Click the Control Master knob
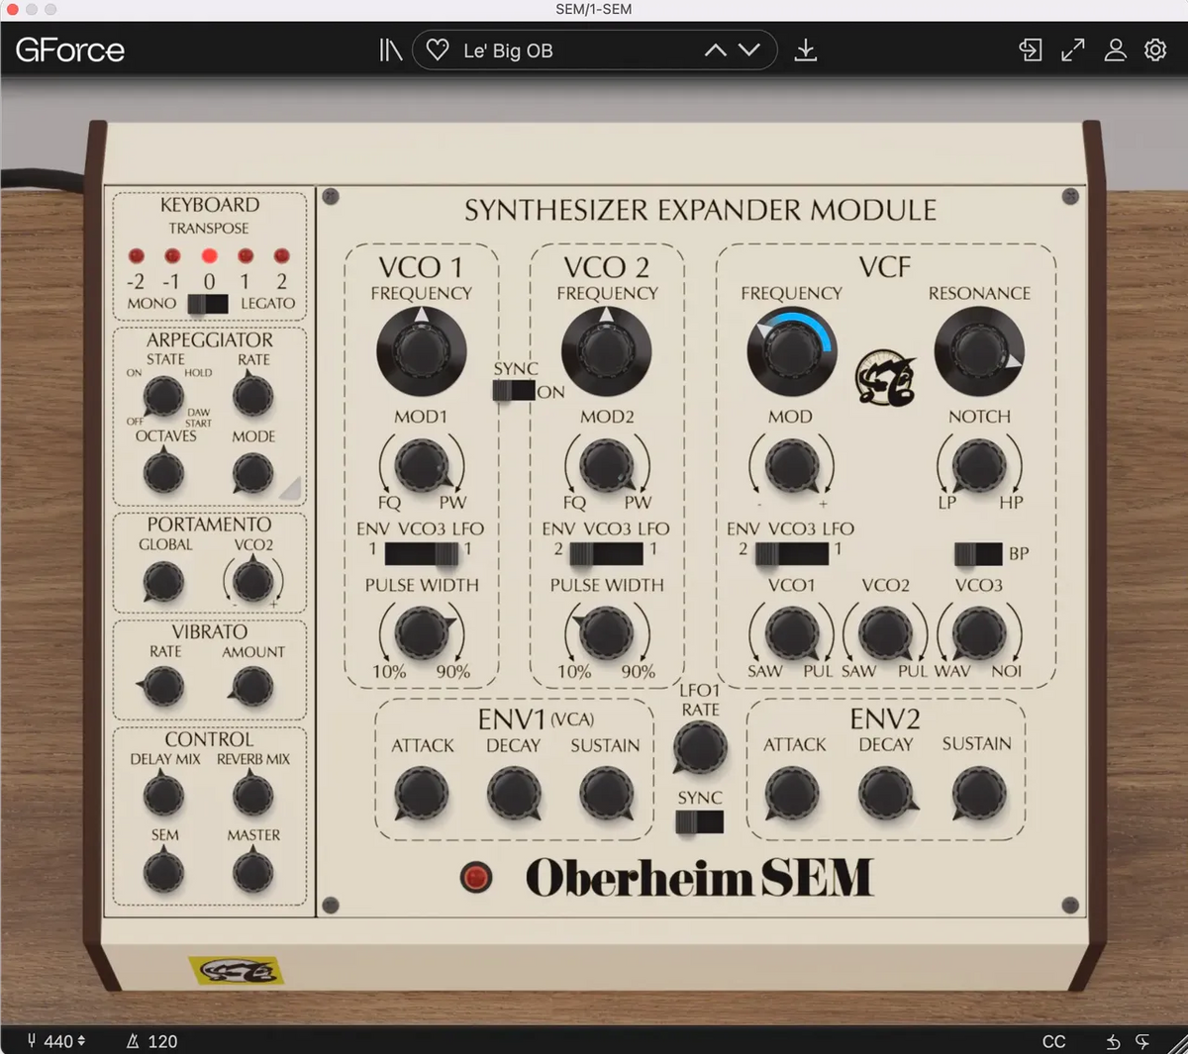Image resolution: width=1188 pixels, height=1054 pixels. pyautogui.click(x=253, y=873)
